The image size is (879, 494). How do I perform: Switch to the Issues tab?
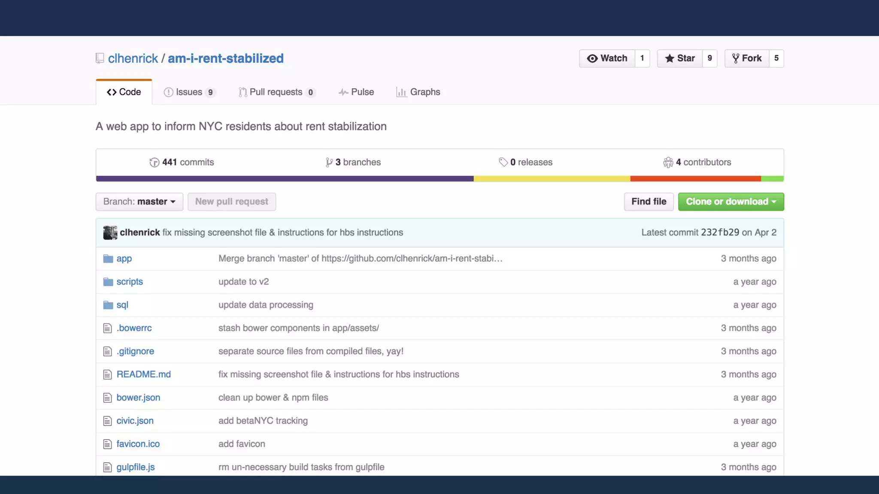tap(189, 92)
